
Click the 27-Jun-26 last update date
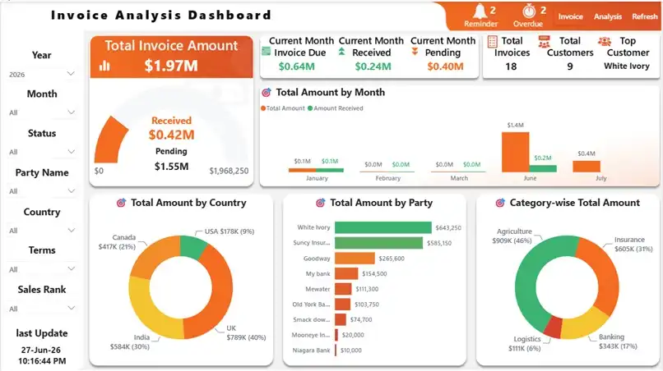(41, 350)
